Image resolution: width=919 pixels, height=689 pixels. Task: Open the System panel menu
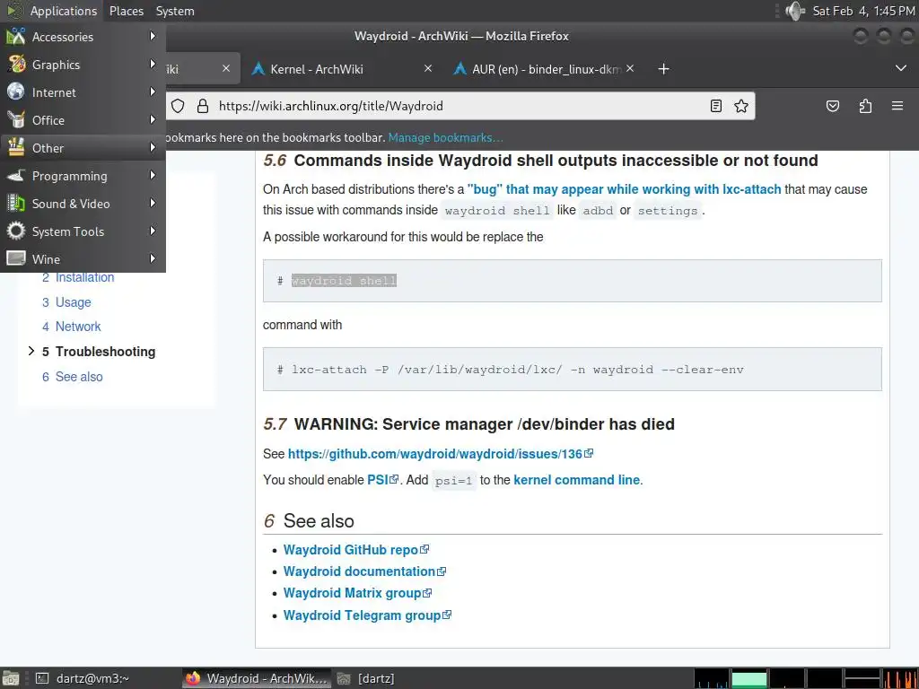pyautogui.click(x=175, y=11)
